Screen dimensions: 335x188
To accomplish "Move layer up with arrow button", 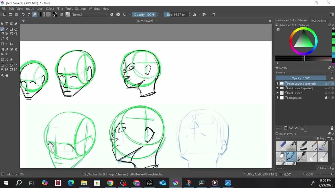I will [297, 128].
